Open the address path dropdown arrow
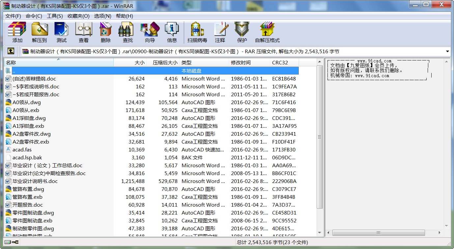The image size is (454, 249). point(447,51)
